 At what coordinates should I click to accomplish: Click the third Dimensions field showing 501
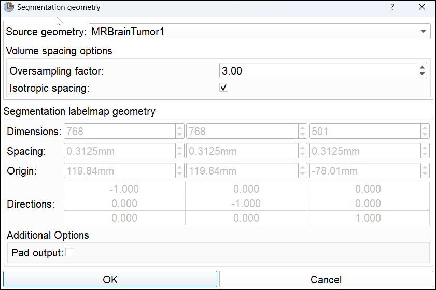(x=364, y=132)
